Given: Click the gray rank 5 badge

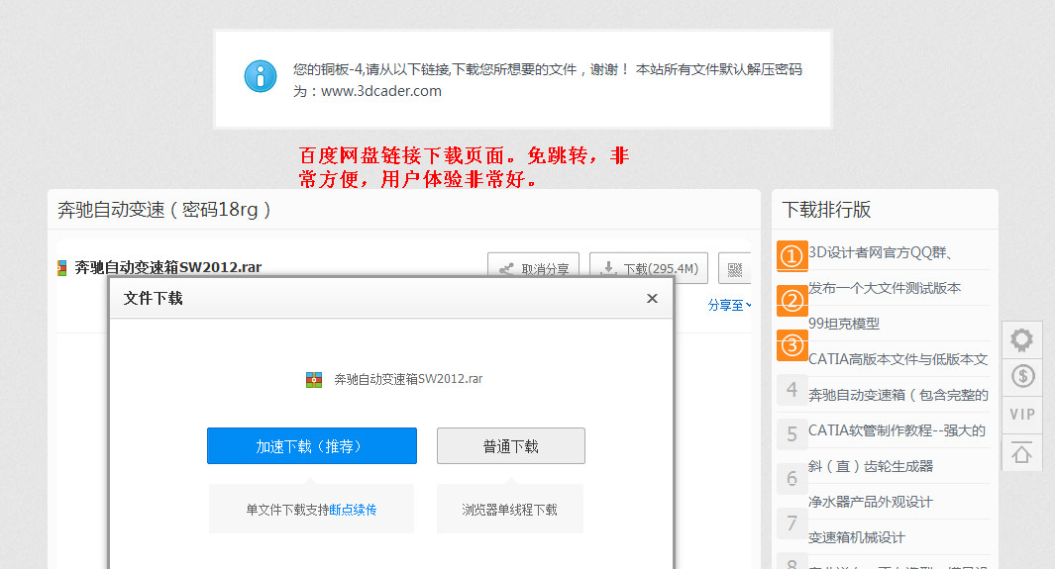Looking at the screenshot, I should tap(791, 434).
